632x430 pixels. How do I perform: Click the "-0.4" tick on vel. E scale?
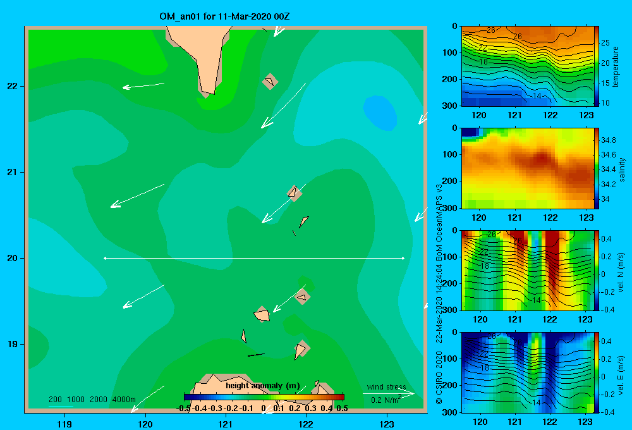pos(607,412)
